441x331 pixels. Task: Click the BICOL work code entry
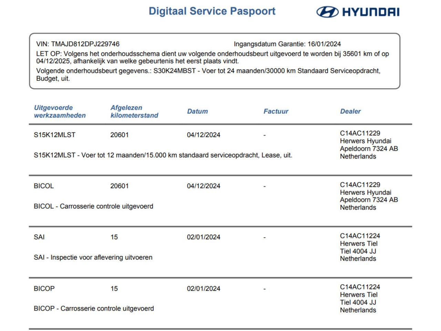click(x=44, y=186)
